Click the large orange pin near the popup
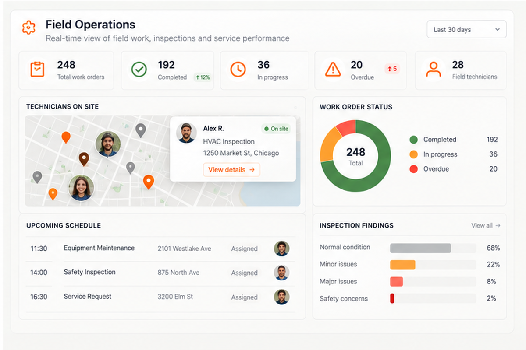Image resolution: width=526 pixels, height=350 pixels. [x=149, y=182]
